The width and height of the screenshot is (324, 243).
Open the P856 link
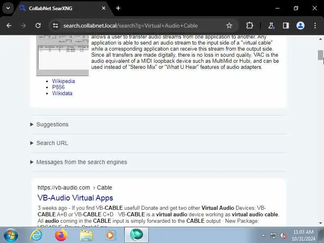coord(58,87)
